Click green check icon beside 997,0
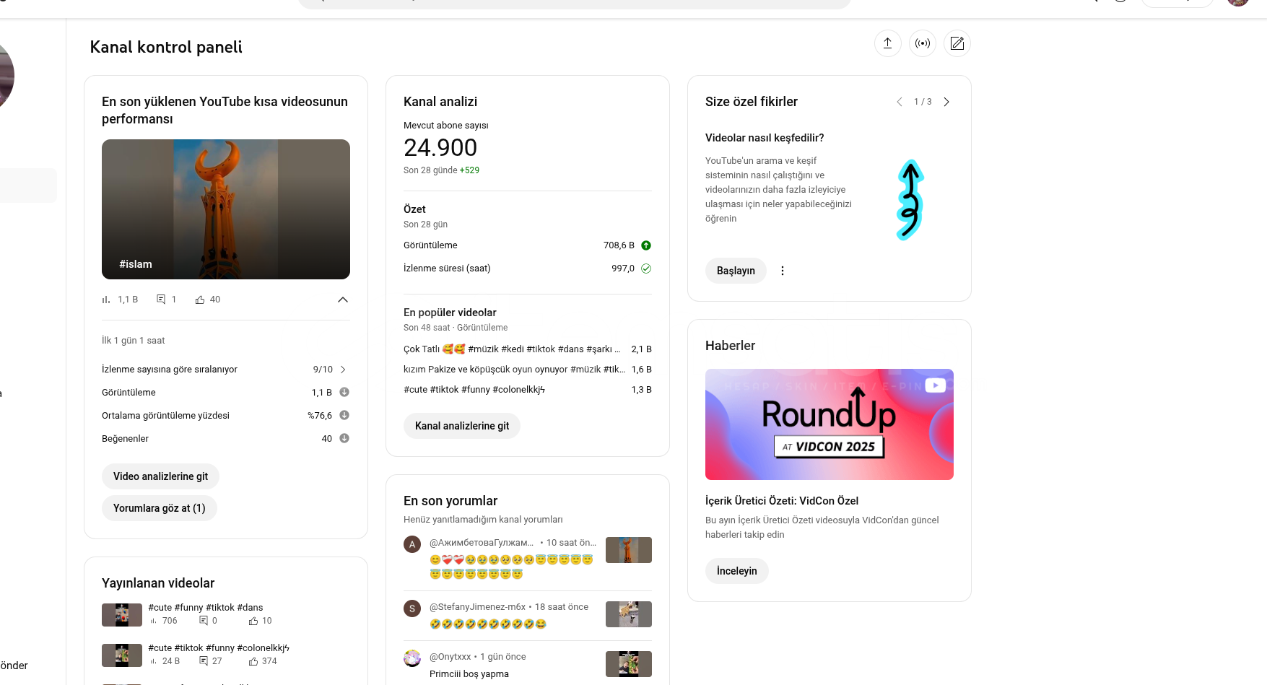 646,269
